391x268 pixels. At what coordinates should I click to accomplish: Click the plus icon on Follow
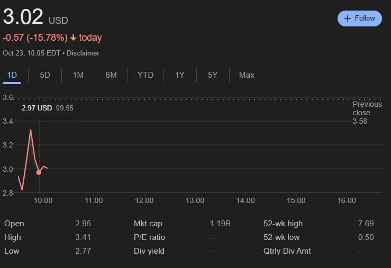pos(348,19)
